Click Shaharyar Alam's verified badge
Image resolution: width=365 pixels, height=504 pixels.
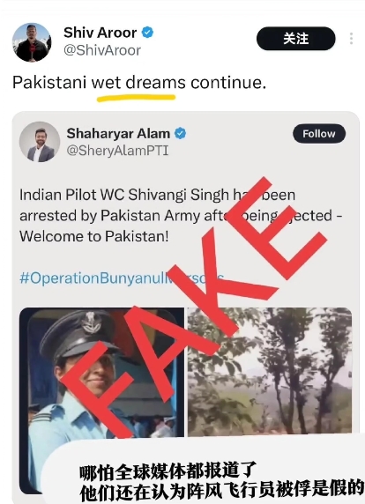tap(181, 133)
